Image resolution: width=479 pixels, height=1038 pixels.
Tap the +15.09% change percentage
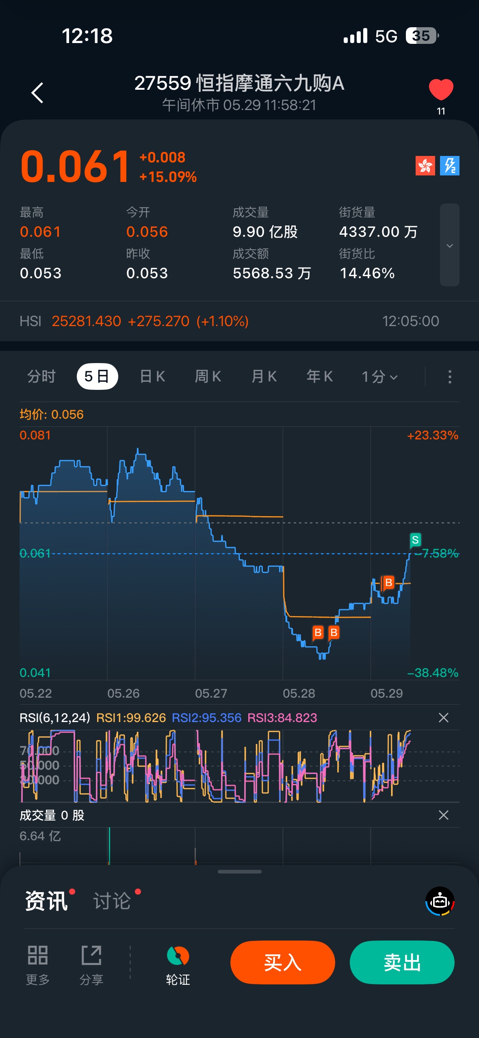[x=168, y=177]
